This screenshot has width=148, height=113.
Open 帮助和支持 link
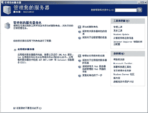tap(119, 60)
